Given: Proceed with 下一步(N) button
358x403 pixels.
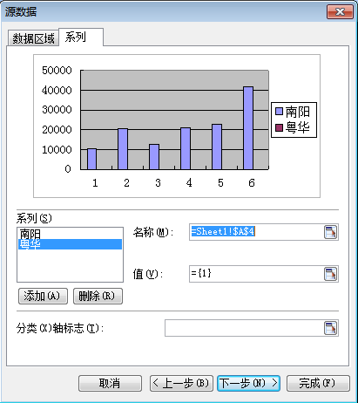Looking at the screenshot, I should 248,383.
